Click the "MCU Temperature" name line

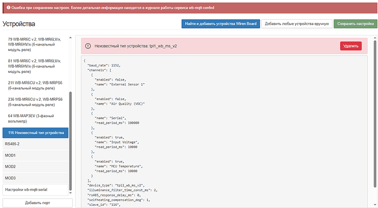tap(119, 166)
